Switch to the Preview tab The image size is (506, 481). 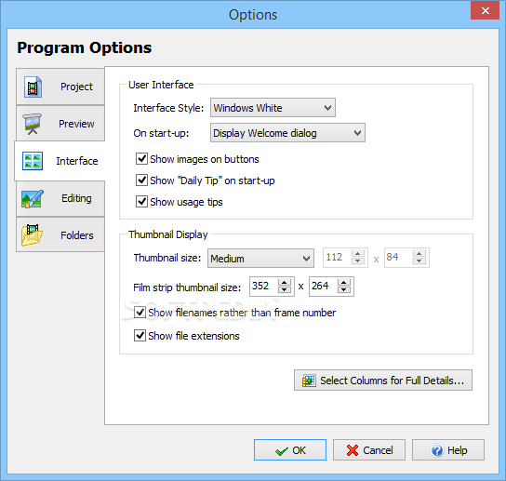[x=60, y=124]
